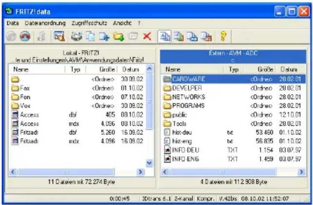
Task: Open the window-with-pencil selection tool
Action: pyautogui.click(x=59, y=36)
